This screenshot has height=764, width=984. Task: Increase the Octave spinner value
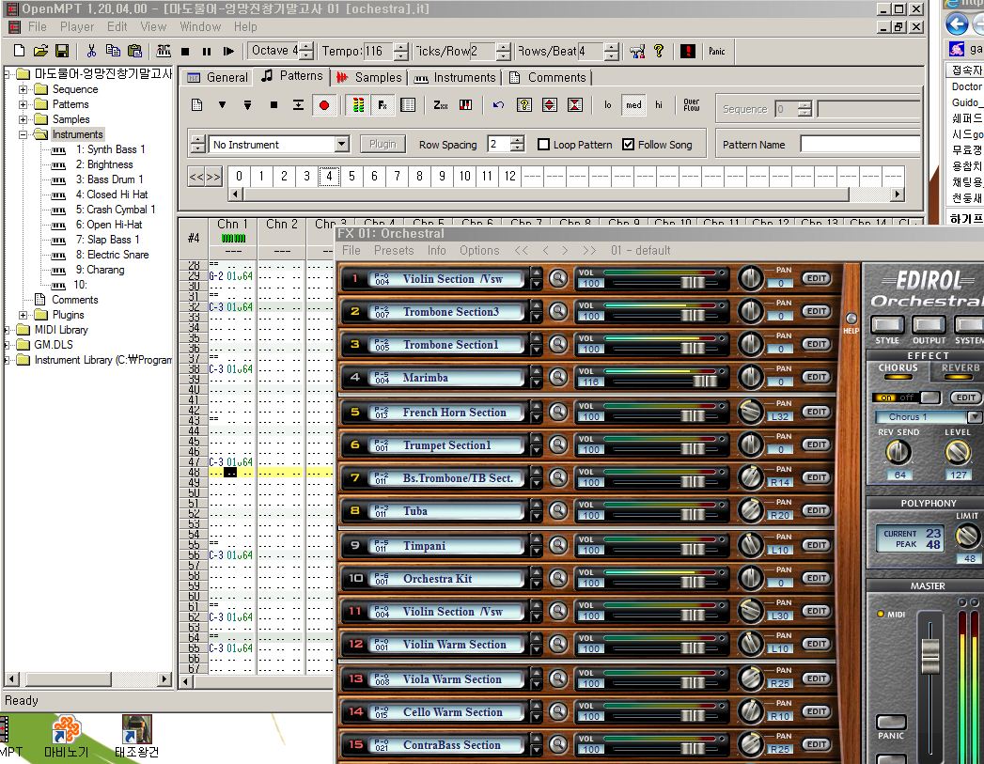click(305, 47)
